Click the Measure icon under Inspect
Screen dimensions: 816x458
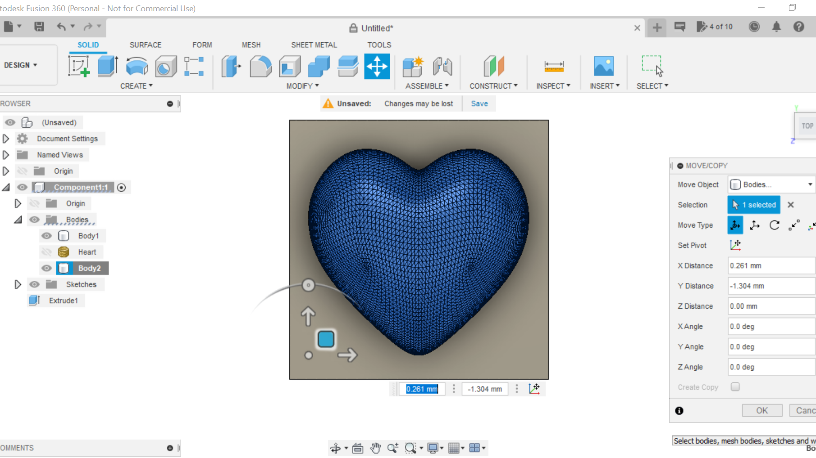click(553, 66)
